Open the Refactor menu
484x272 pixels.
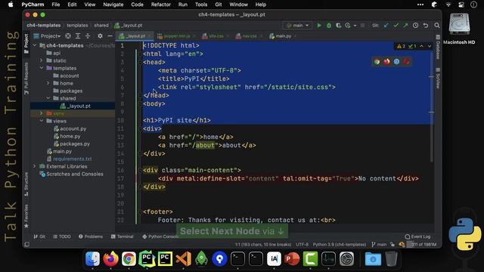(x=160, y=5)
